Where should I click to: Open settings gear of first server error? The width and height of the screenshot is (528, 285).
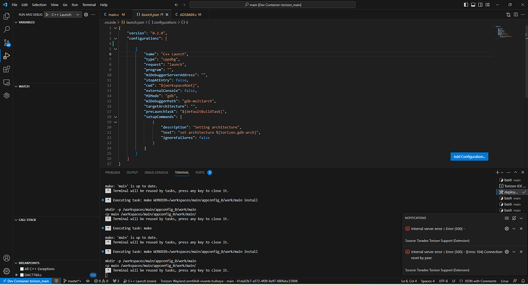pyautogui.click(x=507, y=229)
